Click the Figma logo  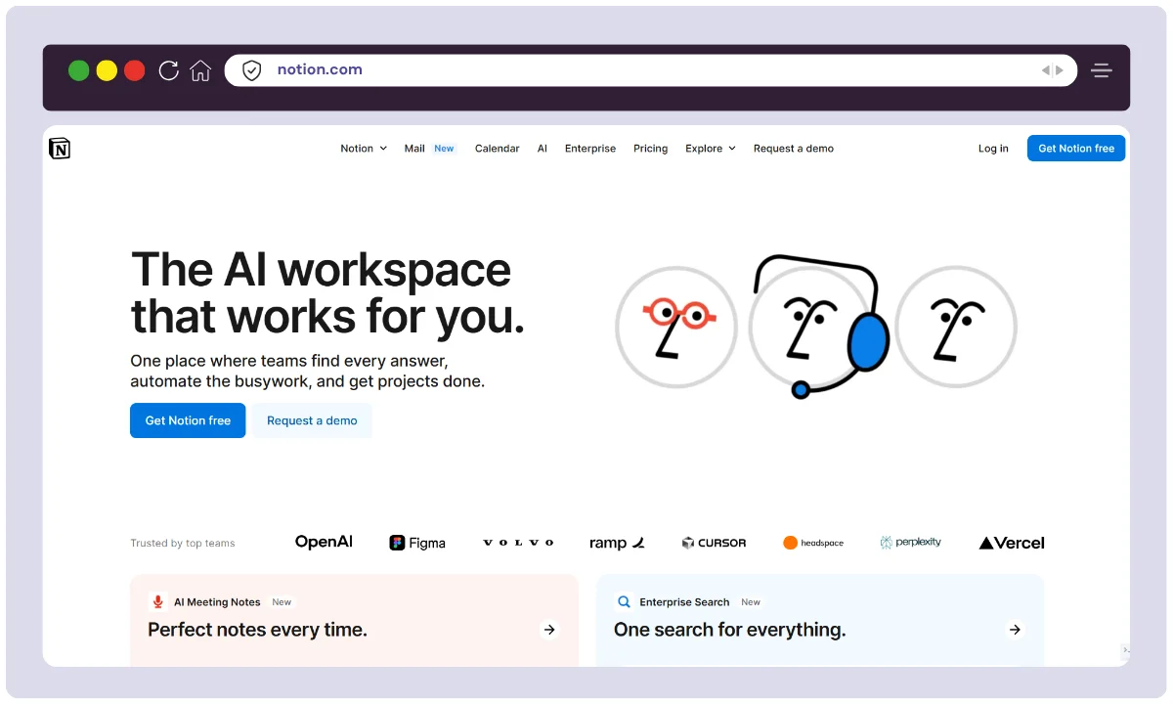click(x=417, y=543)
